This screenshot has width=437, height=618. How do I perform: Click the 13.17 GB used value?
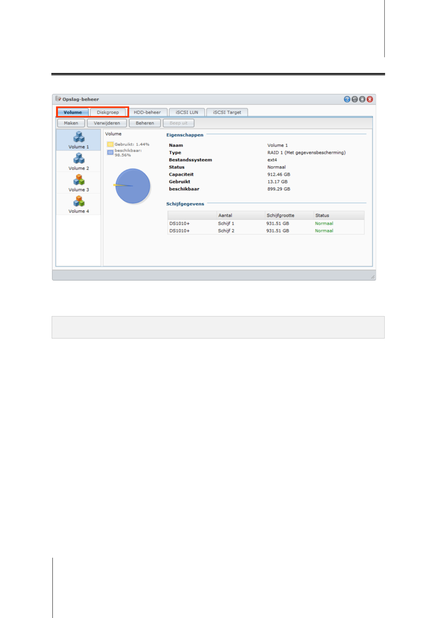[x=277, y=182]
